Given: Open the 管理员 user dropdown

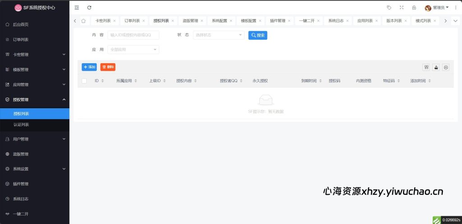Looking at the screenshot, I should click(x=440, y=8).
